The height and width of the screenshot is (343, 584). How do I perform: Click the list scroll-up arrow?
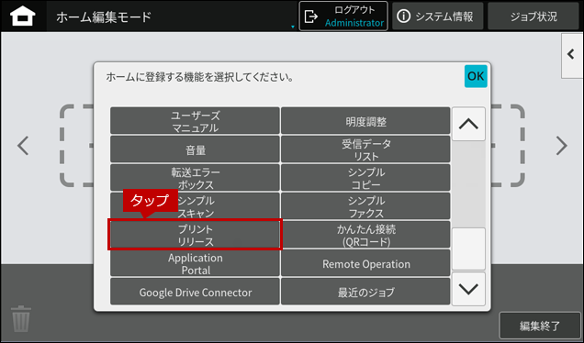[468, 124]
